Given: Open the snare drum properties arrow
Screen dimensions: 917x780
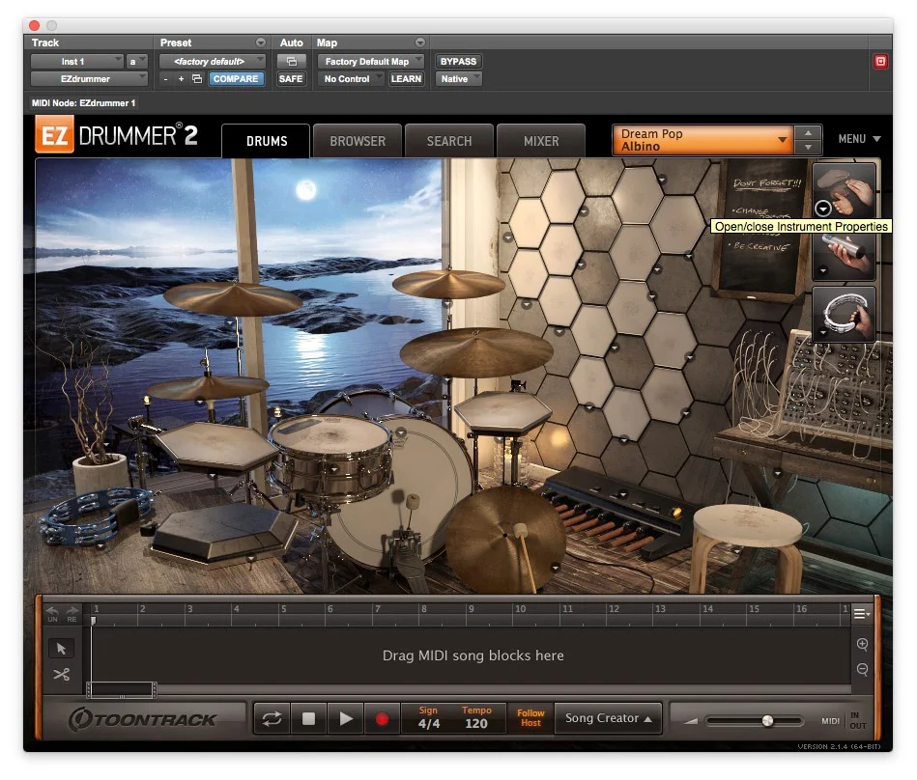Looking at the screenshot, I should pyautogui.click(x=334, y=469).
